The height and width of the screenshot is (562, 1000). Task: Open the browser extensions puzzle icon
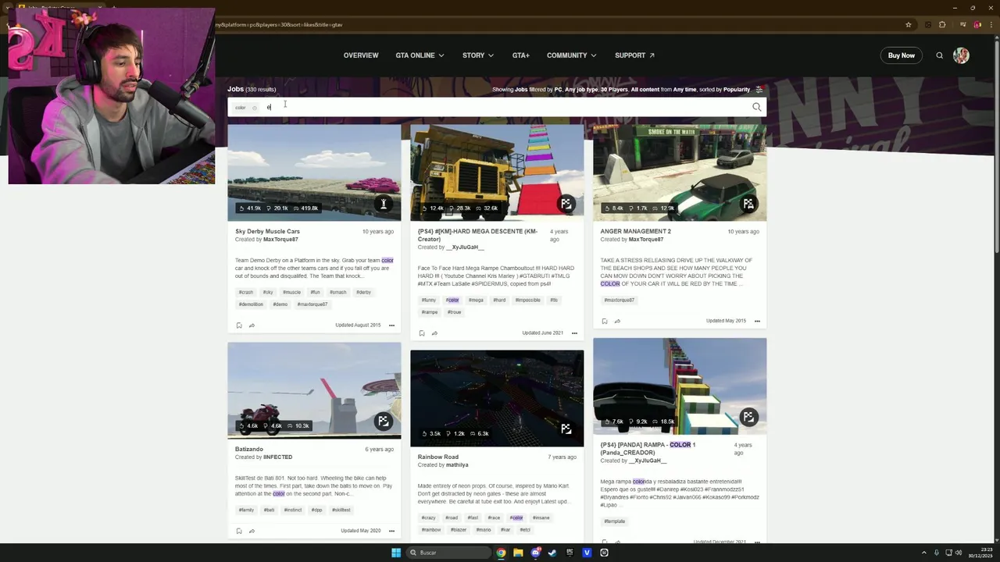(x=942, y=25)
